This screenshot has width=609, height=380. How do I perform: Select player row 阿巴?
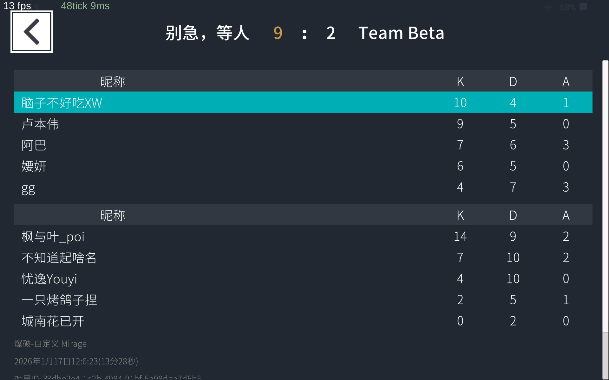pyautogui.click(x=303, y=145)
